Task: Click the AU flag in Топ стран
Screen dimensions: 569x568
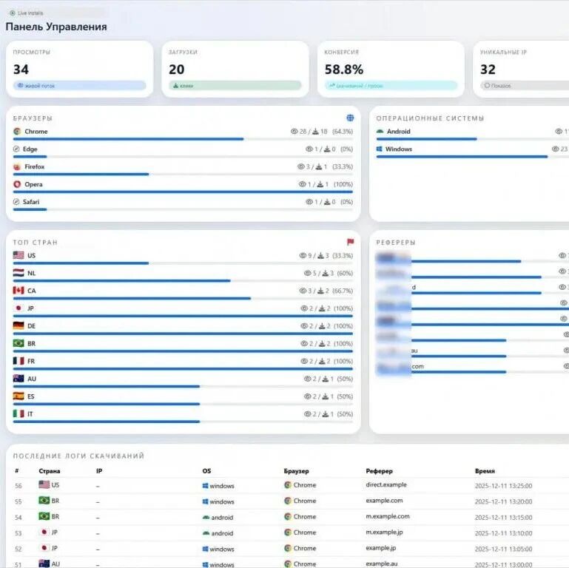Action: pyautogui.click(x=18, y=379)
